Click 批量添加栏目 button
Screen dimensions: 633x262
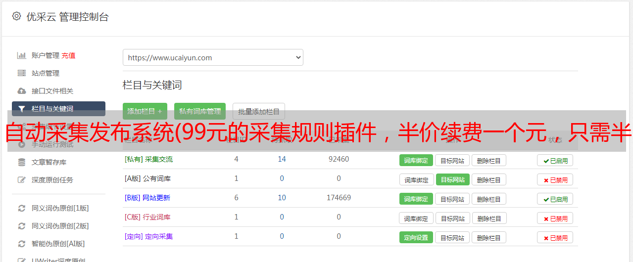coord(259,111)
